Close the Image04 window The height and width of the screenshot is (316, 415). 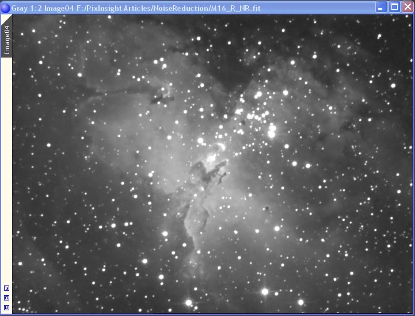coord(408,7)
